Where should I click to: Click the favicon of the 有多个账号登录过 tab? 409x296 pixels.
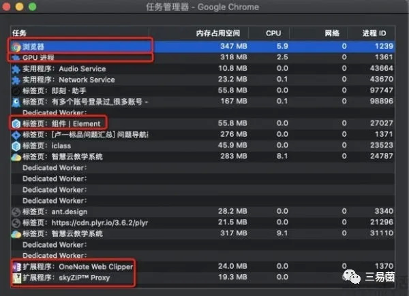coord(16,102)
